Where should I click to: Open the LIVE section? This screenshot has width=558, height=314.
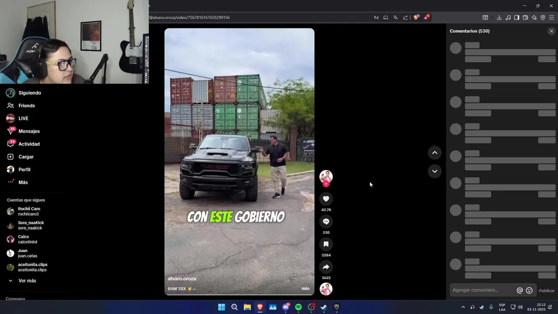click(x=23, y=118)
